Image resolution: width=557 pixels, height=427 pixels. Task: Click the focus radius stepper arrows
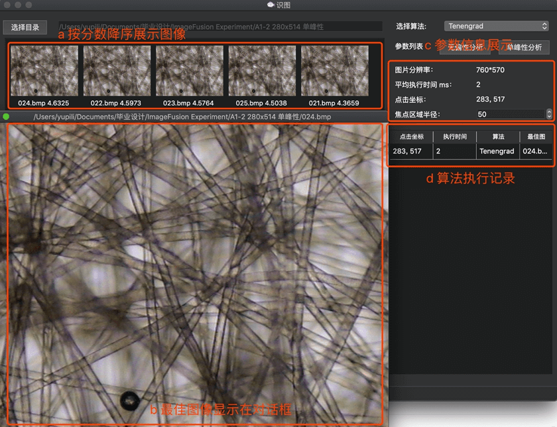click(x=548, y=114)
